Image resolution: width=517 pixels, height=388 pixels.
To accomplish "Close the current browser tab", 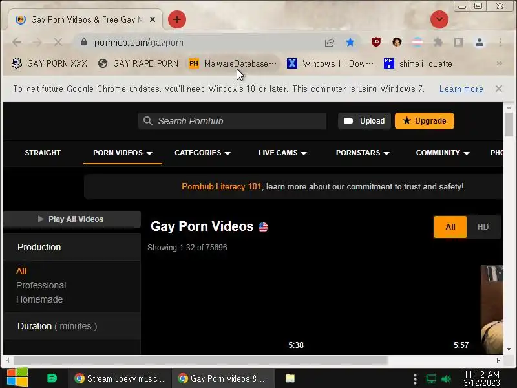I will pyautogui.click(x=153, y=19).
